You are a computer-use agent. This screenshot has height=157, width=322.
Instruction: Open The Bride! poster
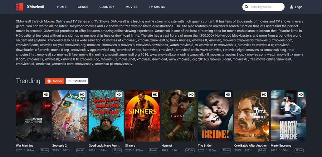pos(215,116)
